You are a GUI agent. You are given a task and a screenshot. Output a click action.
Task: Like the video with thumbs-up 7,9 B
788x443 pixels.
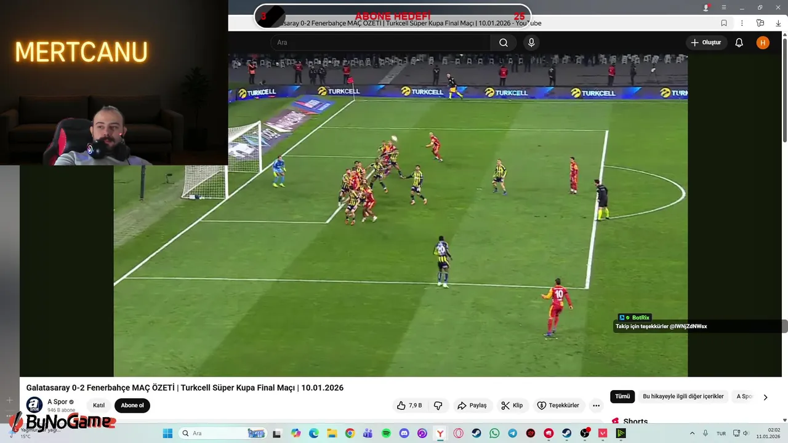409,405
